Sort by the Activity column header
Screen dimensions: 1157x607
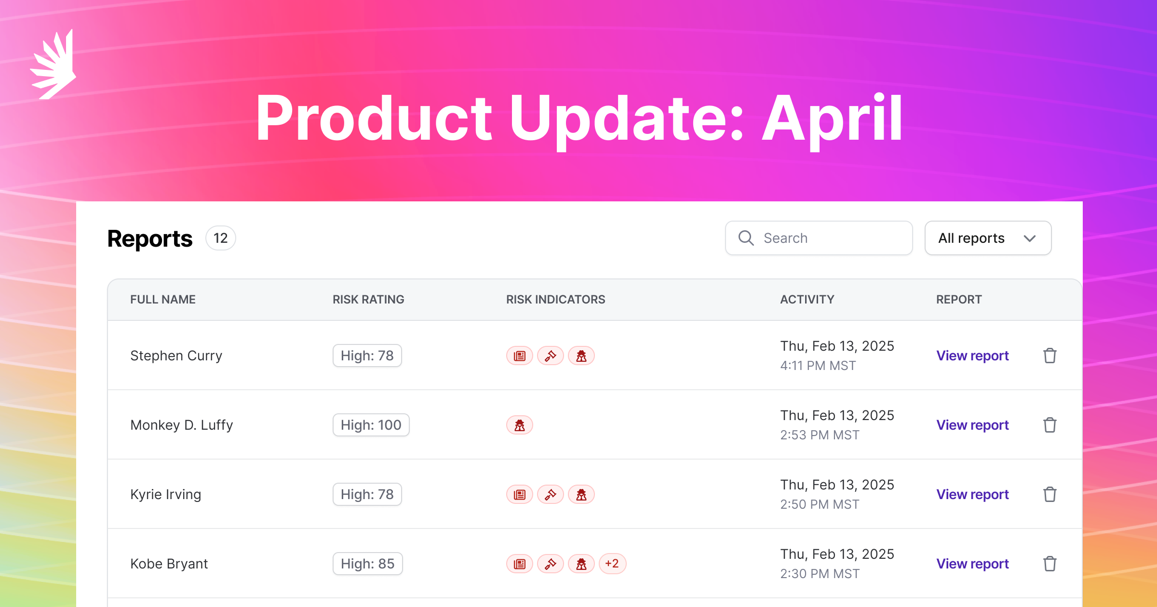tap(807, 300)
